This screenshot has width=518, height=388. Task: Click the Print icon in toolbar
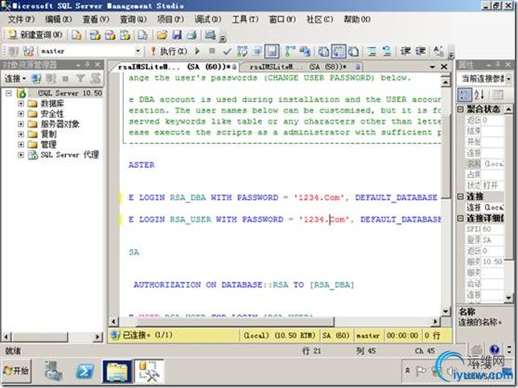(x=191, y=35)
